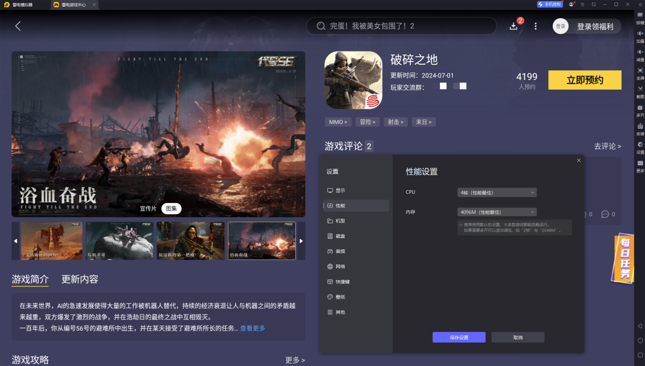Switch to the 更新内容 tab
645x366 pixels.
pyautogui.click(x=80, y=279)
